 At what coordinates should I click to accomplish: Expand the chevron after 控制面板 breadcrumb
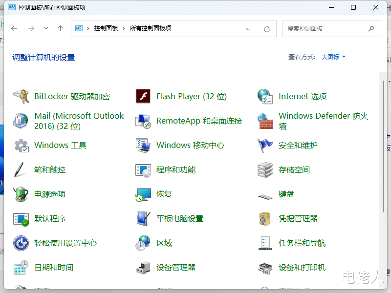(x=124, y=29)
